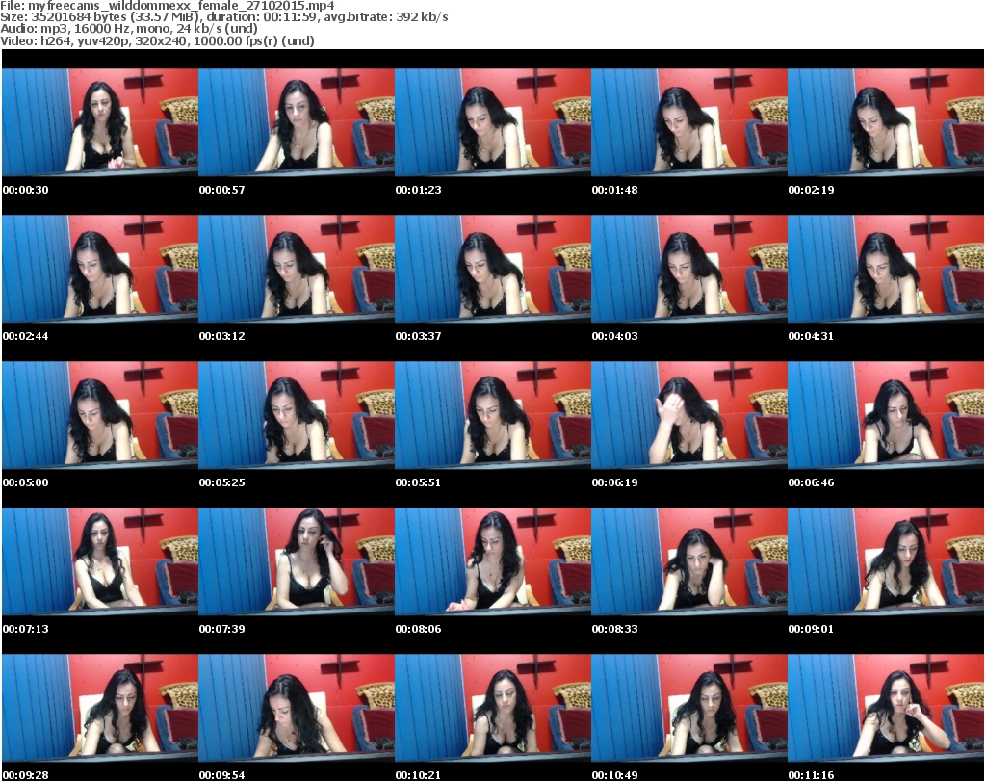Select the thumbnail frame timestamped 00:01:48
Viewport: 986px width, 781px height.
click(689, 122)
